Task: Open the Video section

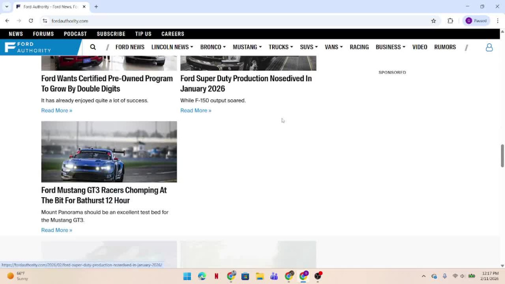Action: (420, 47)
